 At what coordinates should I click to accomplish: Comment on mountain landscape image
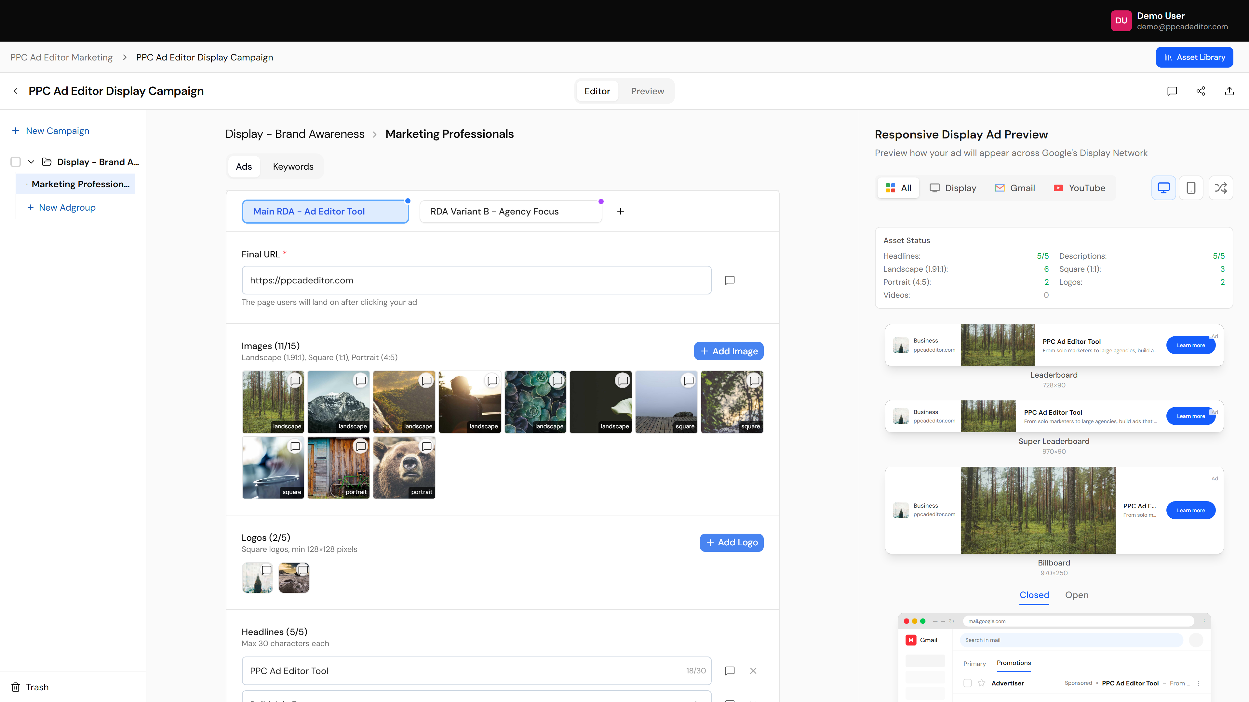[x=361, y=381]
